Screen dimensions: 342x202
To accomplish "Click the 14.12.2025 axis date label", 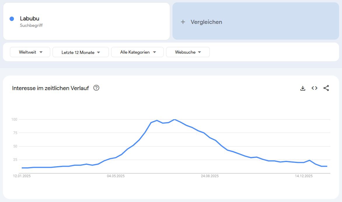I will coord(304,176).
